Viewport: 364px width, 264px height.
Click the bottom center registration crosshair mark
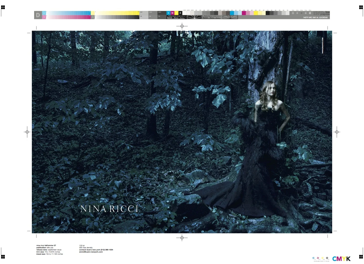click(x=182, y=238)
